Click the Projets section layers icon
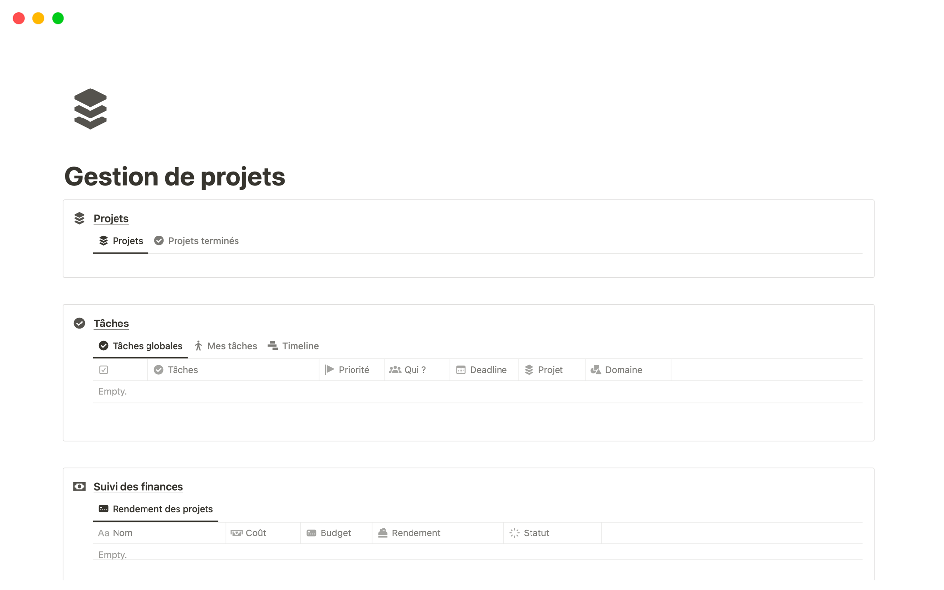Screen dimensions: 944x590 [79, 218]
